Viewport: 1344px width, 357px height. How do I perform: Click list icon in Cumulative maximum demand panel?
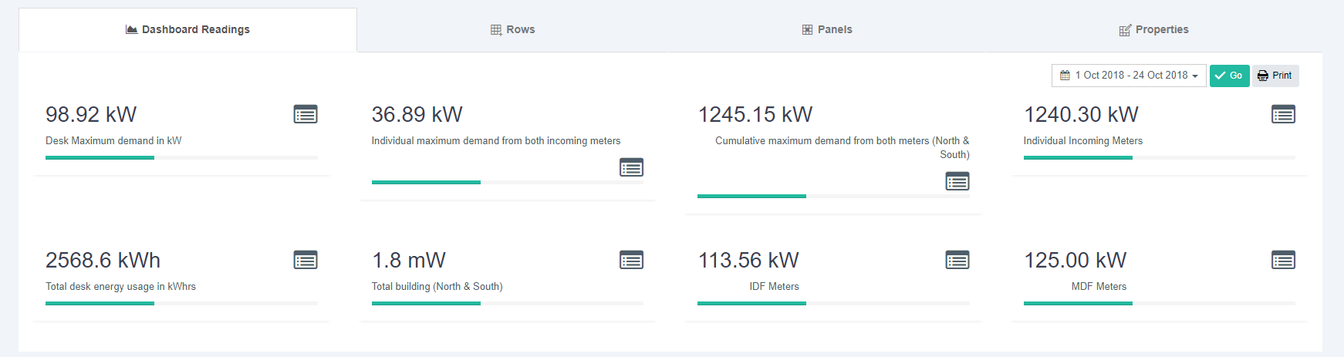click(x=957, y=181)
